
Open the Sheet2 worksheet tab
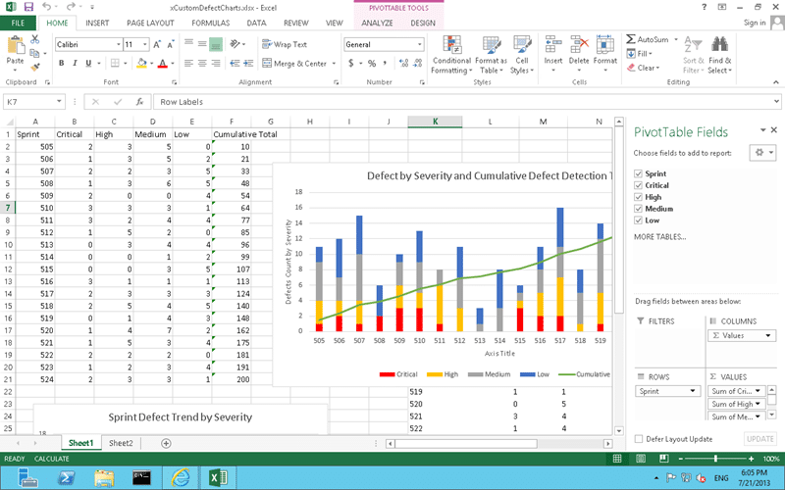[x=122, y=443]
